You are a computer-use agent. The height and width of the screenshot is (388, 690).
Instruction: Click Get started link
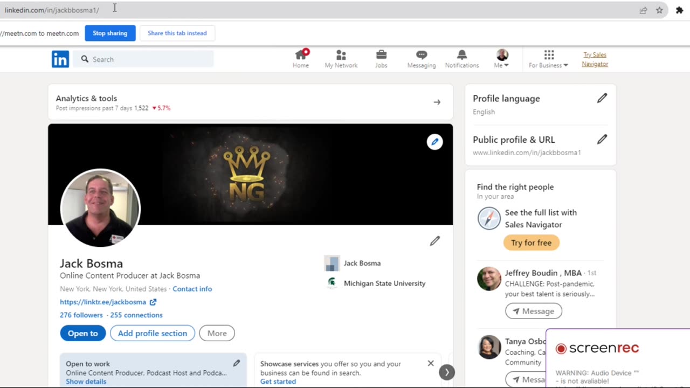click(278, 382)
